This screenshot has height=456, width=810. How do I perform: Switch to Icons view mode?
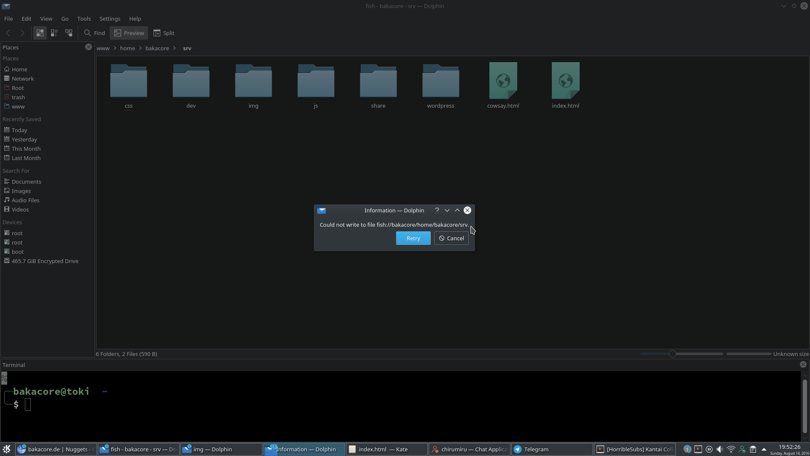coord(40,33)
